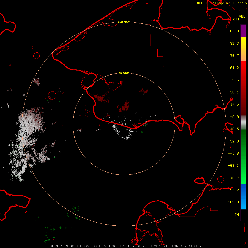Click the VEL legend title
The image size is (248, 248).
tap(242, 17)
